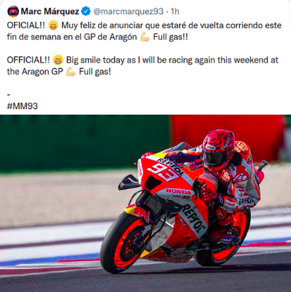Click flexed biceps emoji after Aragón
291x292 pixels.
click(x=145, y=38)
